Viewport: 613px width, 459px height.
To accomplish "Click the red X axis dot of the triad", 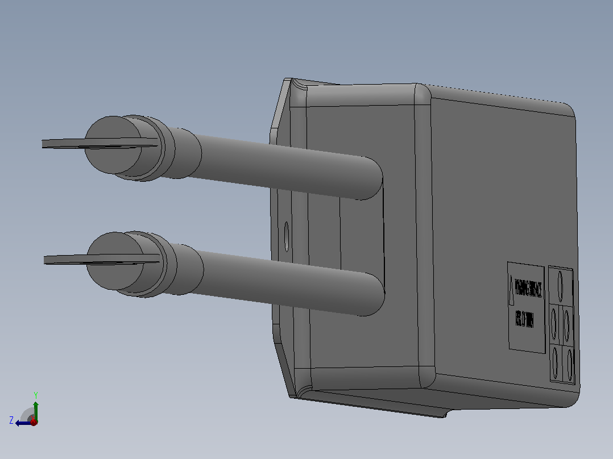I will [34, 422].
